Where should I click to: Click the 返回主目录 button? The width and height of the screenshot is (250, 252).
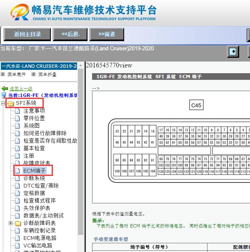tap(27, 34)
